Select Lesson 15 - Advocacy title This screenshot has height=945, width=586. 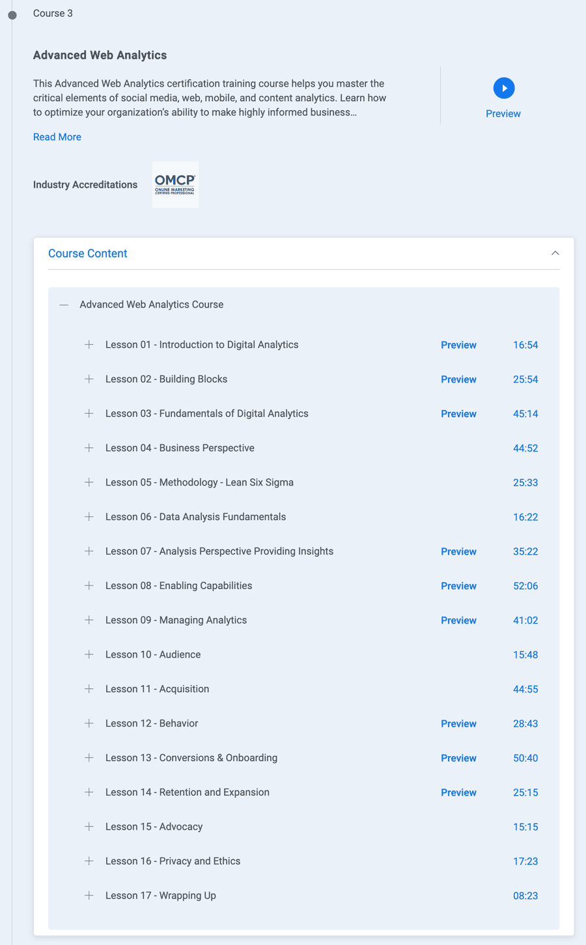pyautogui.click(x=154, y=826)
